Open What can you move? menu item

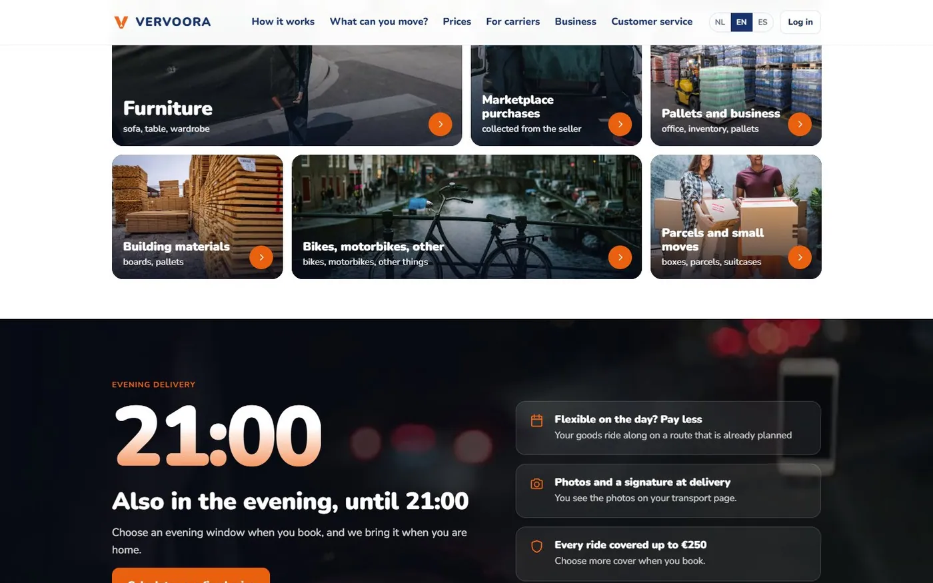click(x=379, y=21)
